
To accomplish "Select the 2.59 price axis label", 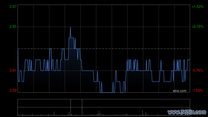I will pyautogui.click(x=13, y=90).
